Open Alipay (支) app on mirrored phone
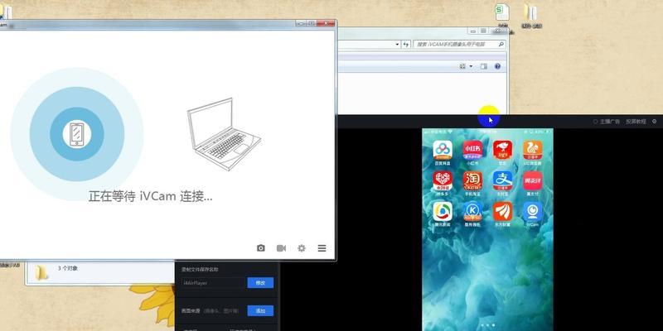 (502, 180)
